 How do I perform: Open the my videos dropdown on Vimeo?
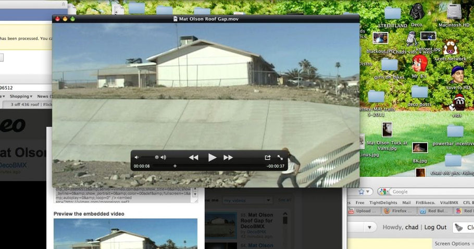247,200
